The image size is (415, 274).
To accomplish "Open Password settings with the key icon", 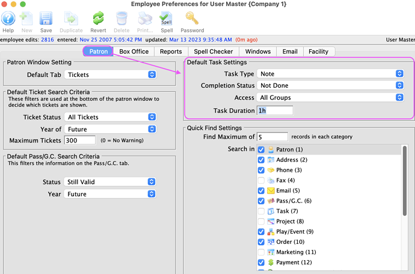I will 192,19.
